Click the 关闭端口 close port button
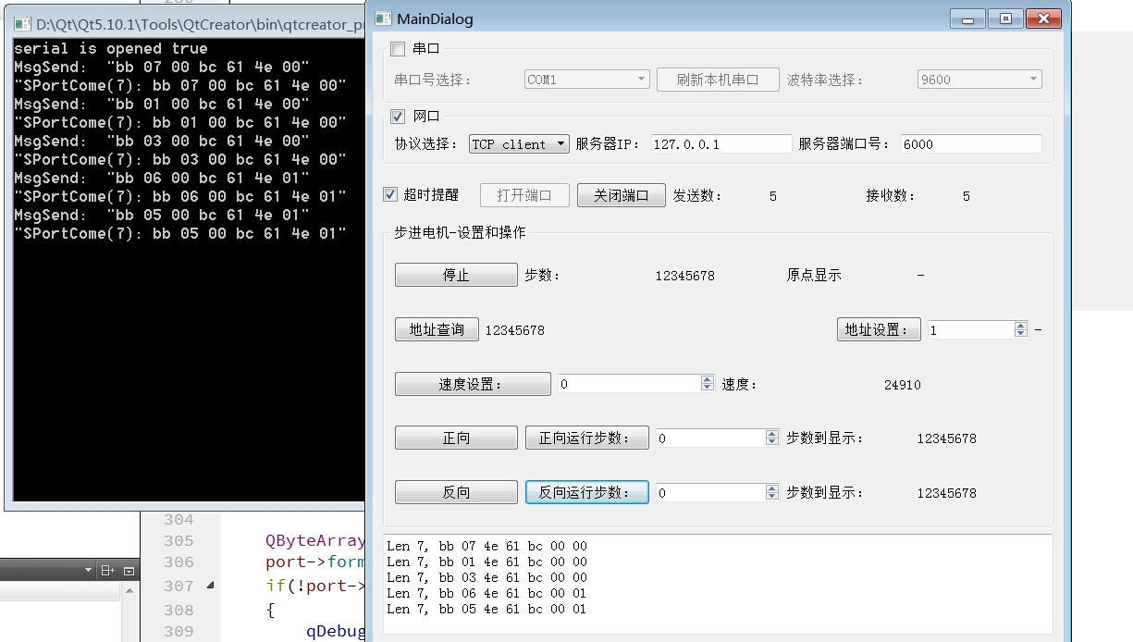The height and width of the screenshot is (642, 1133). point(622,195)
